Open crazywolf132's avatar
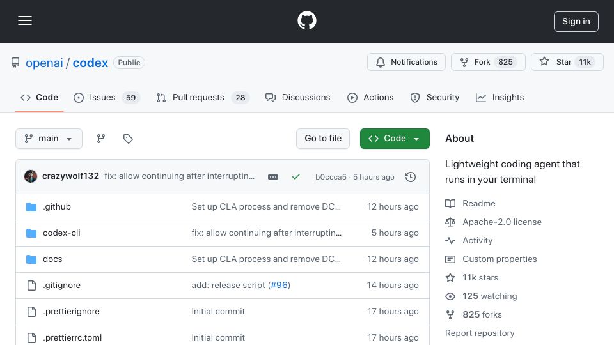The image size is (614, 345). coord(31,176)
